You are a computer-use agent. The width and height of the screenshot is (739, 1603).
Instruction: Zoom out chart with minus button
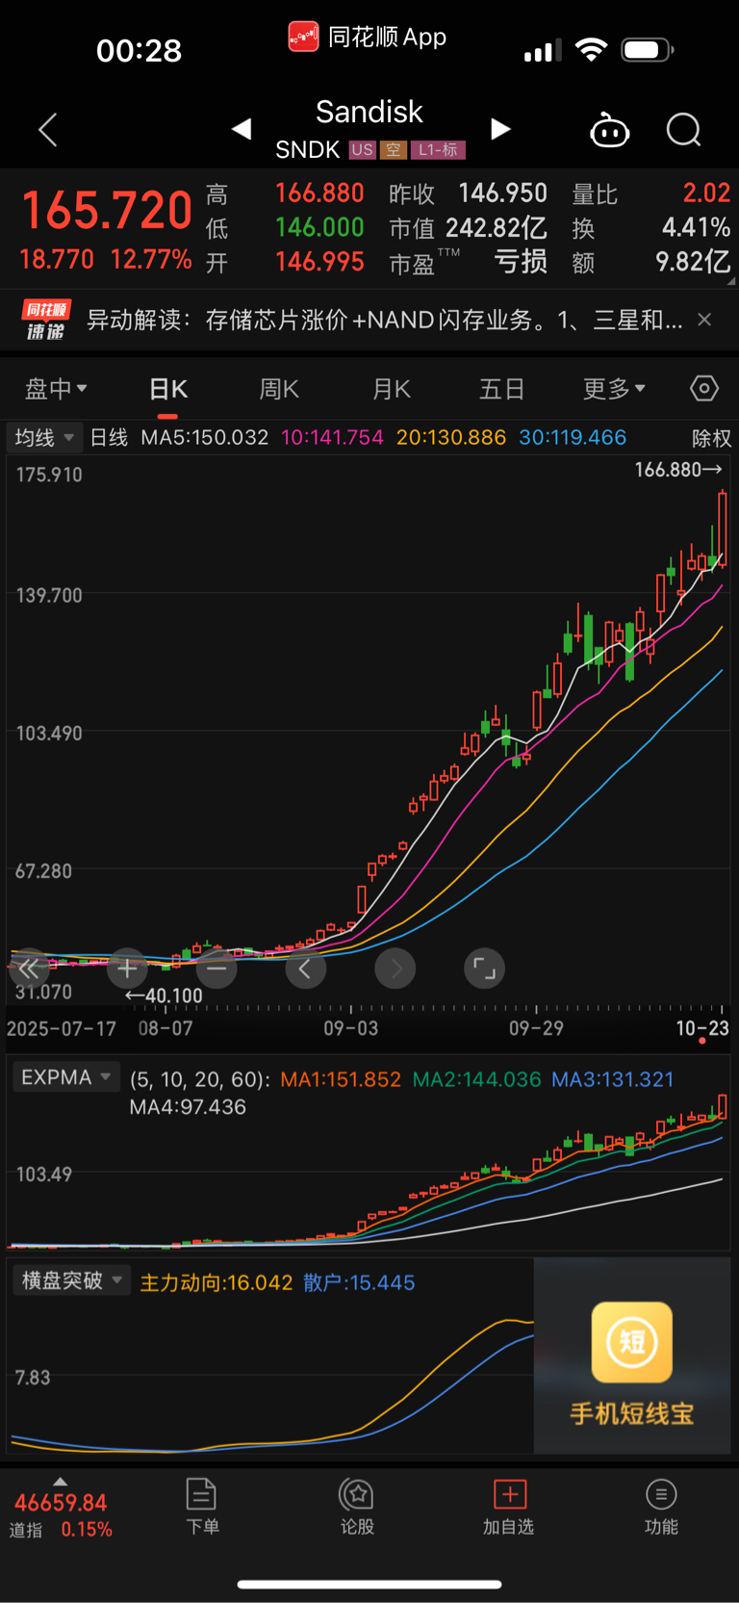tap(217, 969)
